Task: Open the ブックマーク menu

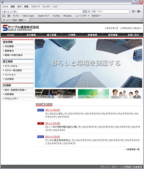Action: pos(35,6)
